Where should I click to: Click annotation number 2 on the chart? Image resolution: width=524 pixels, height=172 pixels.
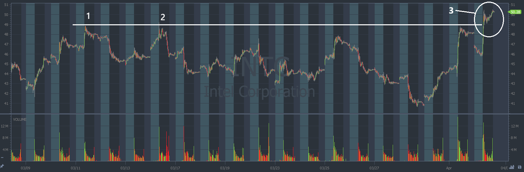coord(163,17)
